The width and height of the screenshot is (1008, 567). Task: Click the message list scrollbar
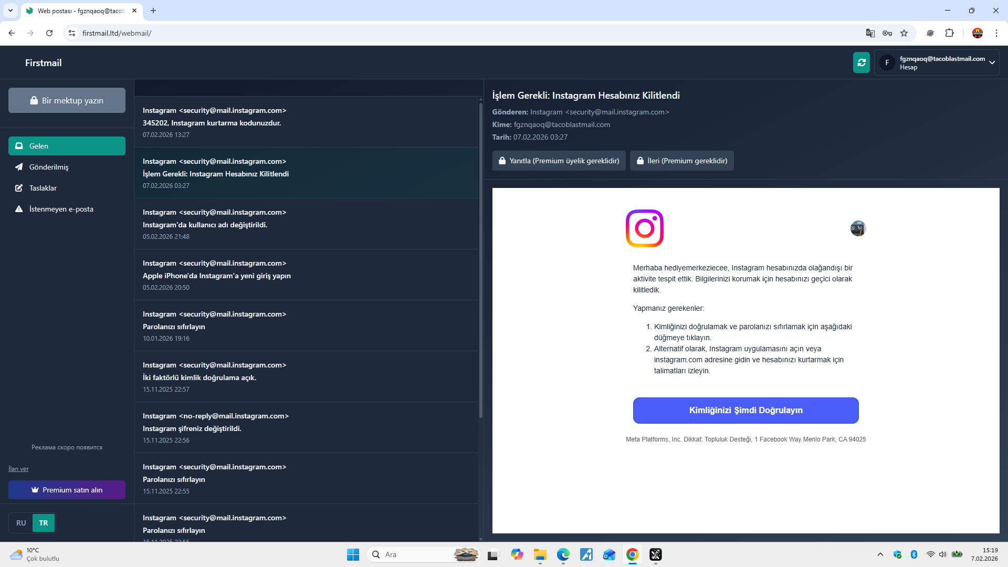point(480,260)
